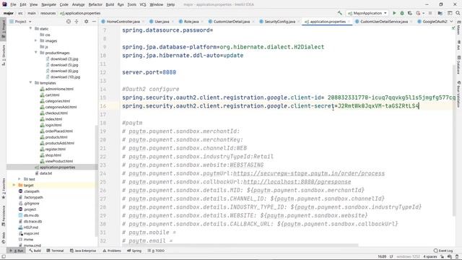This screenshot has width=462, height=260.
Task: Click the window layout icon beside search
Action: [x=450, y=13]
